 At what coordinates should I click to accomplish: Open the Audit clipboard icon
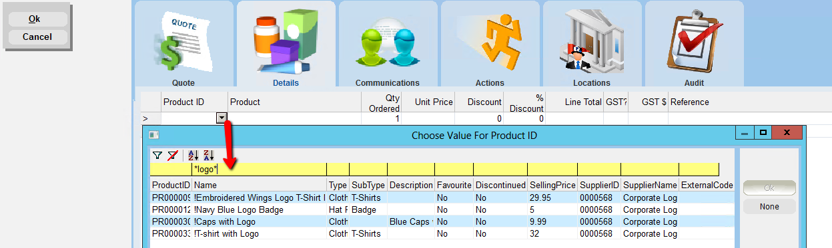[x=694, y=41]
